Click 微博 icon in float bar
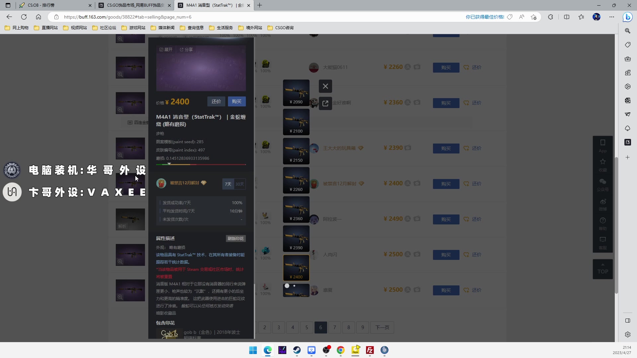Screen dimensions: 637x358 [x=602, y=204]
